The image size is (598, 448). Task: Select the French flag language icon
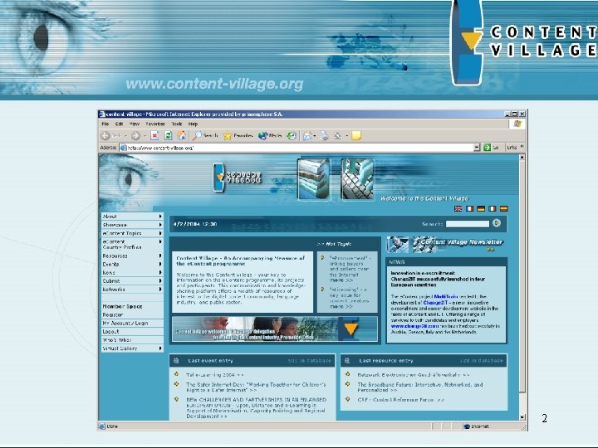tap(469, 208)
